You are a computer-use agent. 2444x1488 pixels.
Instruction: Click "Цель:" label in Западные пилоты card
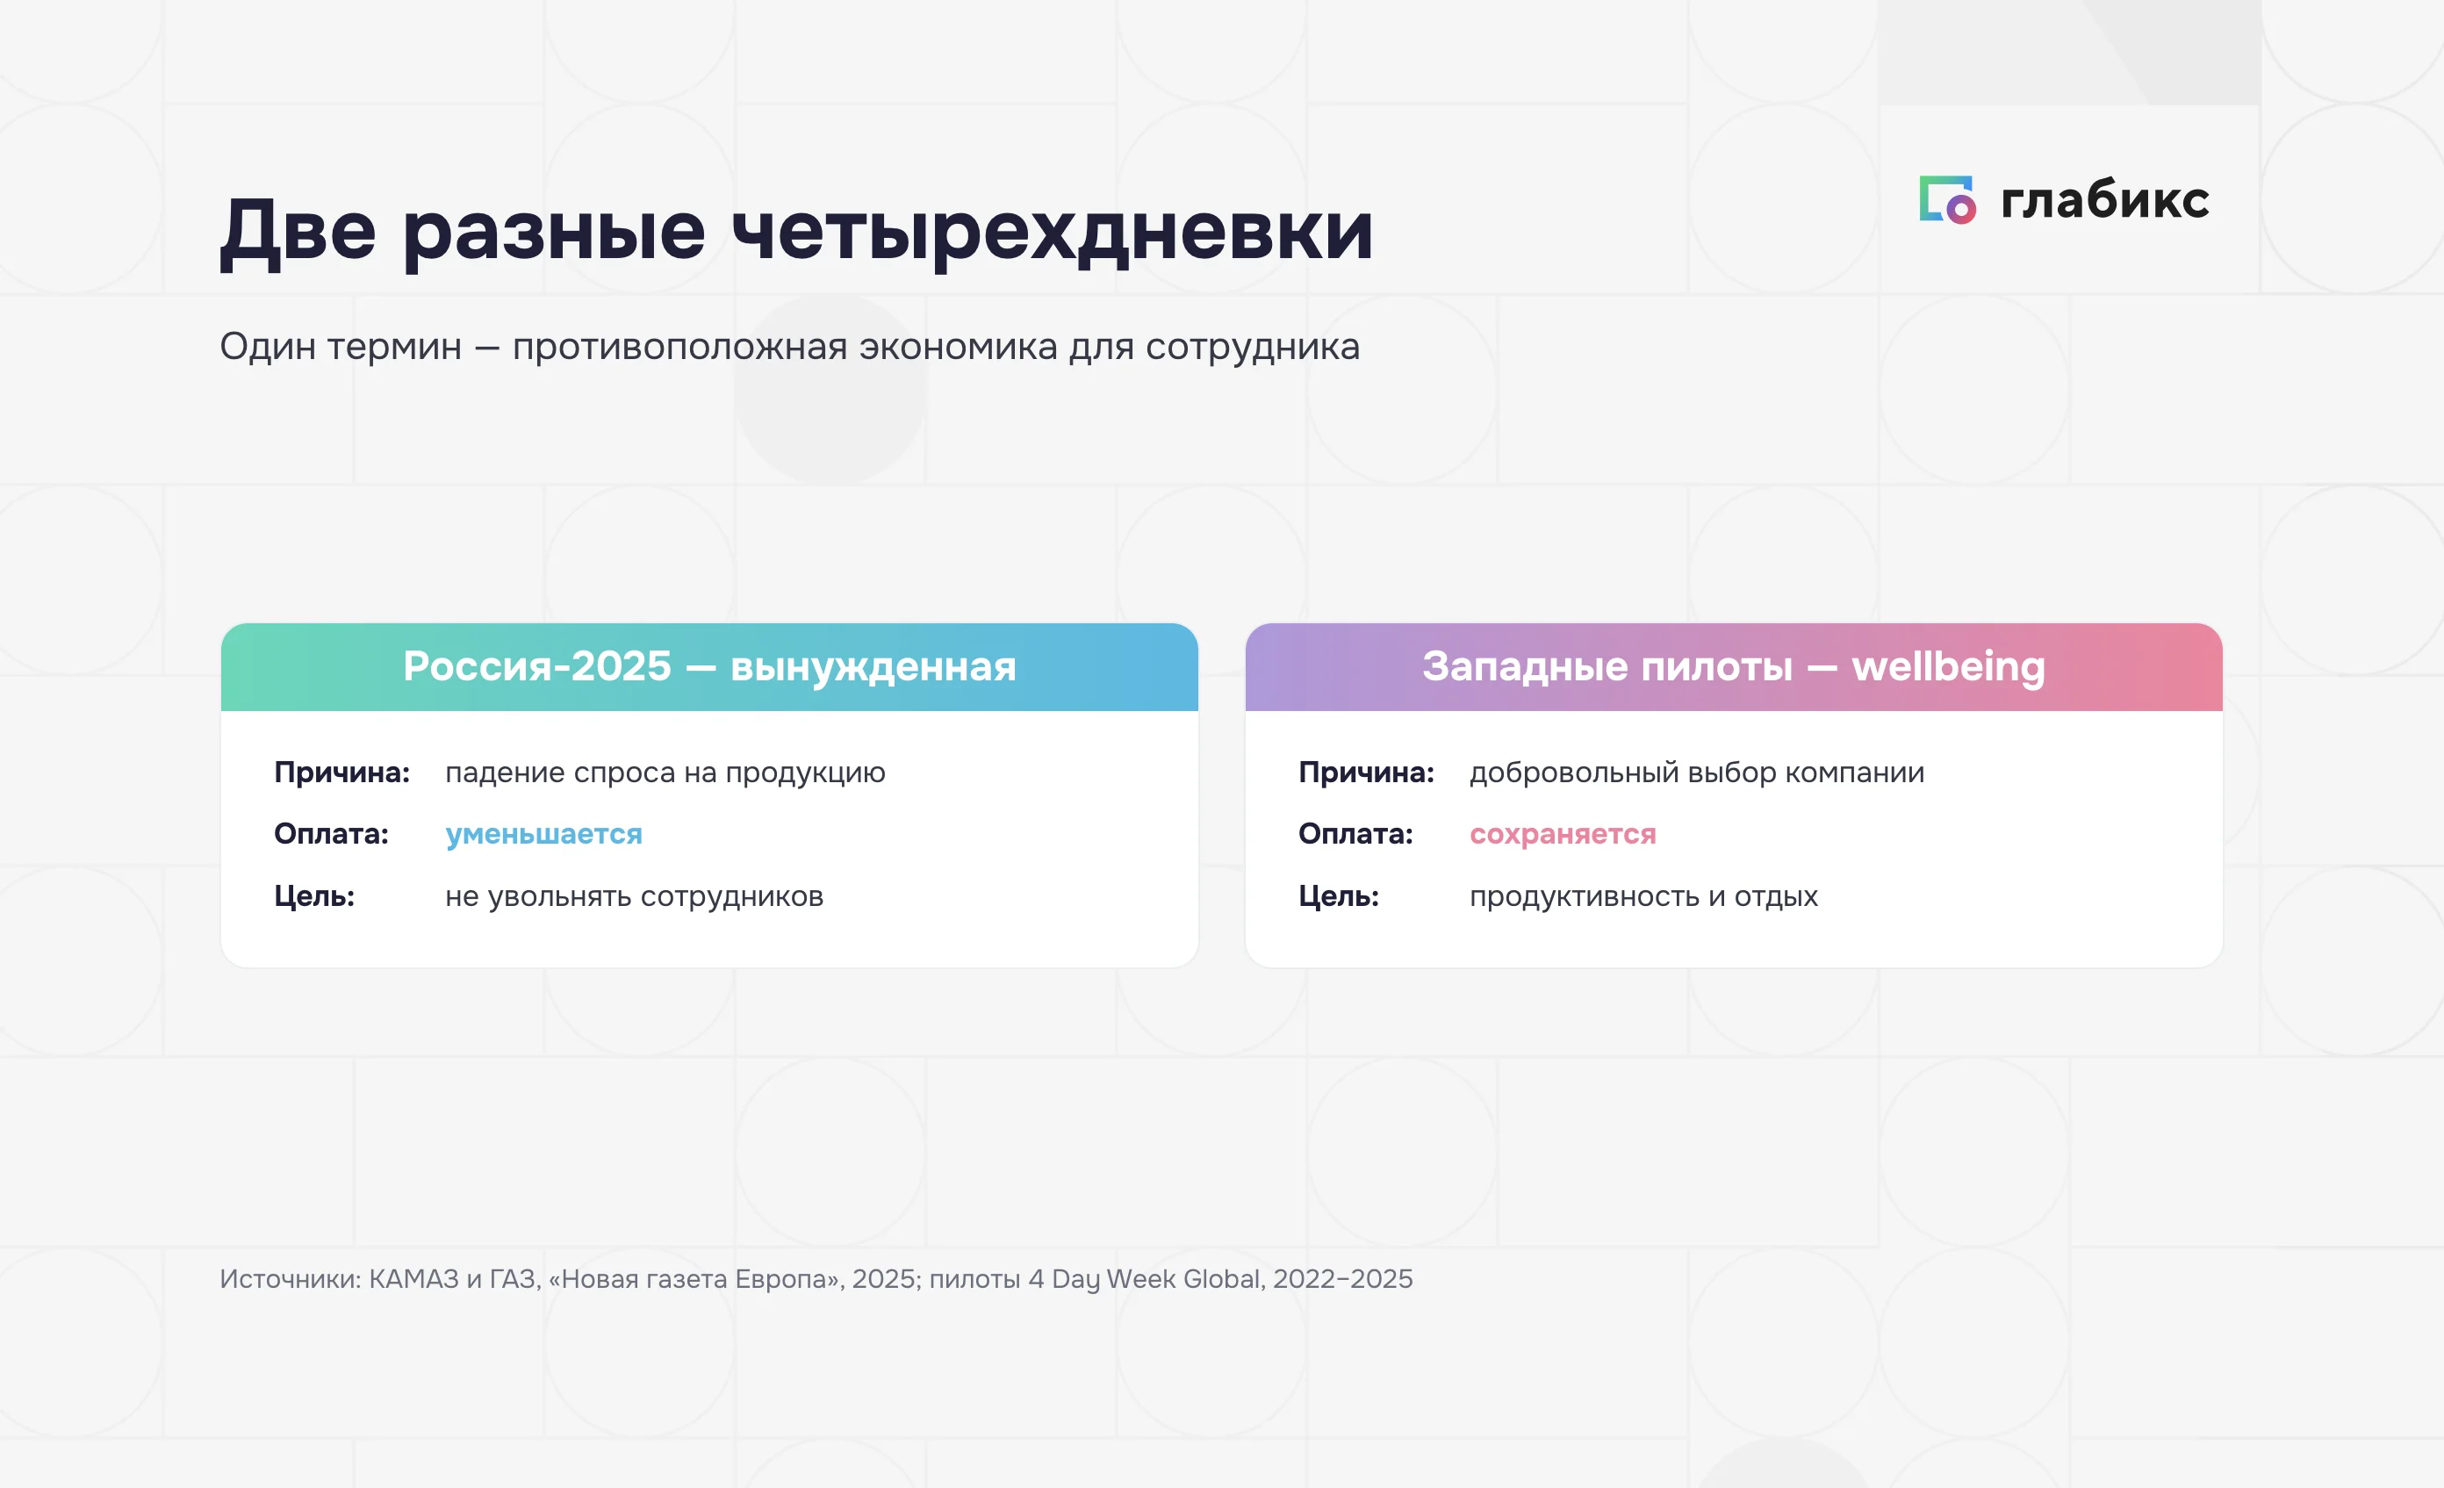(1339, 897)
